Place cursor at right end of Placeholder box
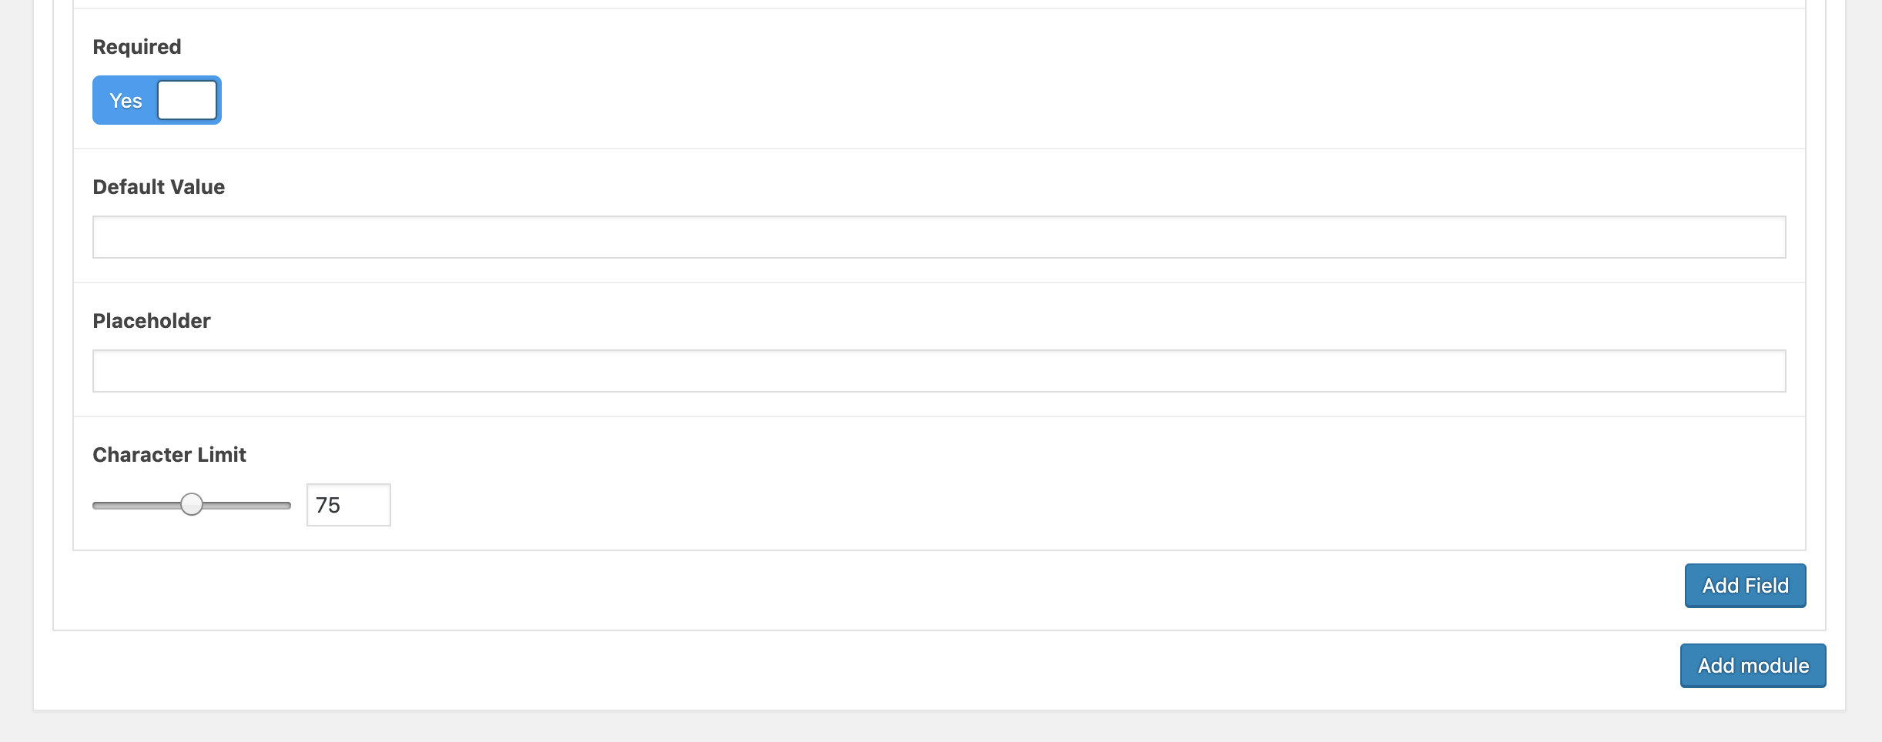 point(1771,371)
